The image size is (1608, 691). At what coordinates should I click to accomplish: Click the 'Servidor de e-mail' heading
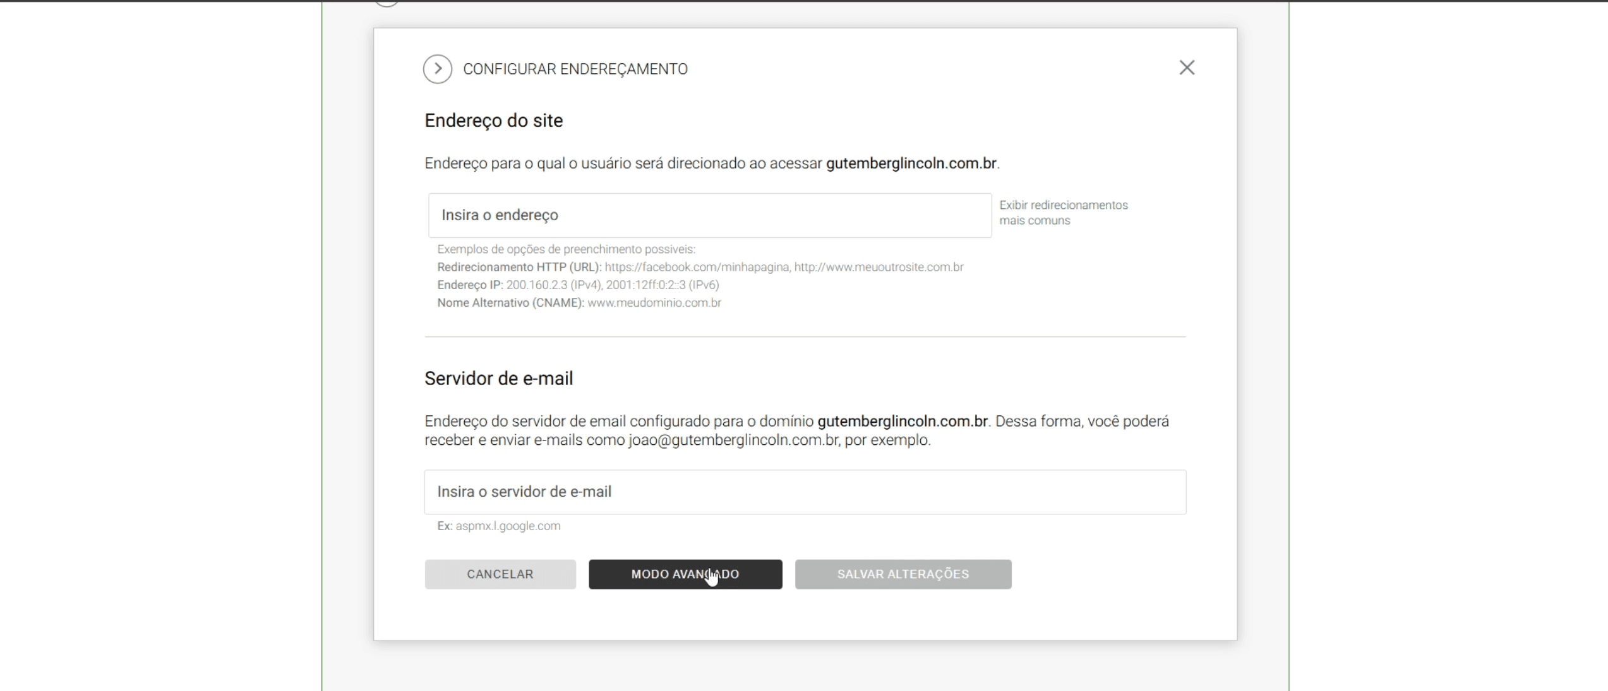coord(498,379)
